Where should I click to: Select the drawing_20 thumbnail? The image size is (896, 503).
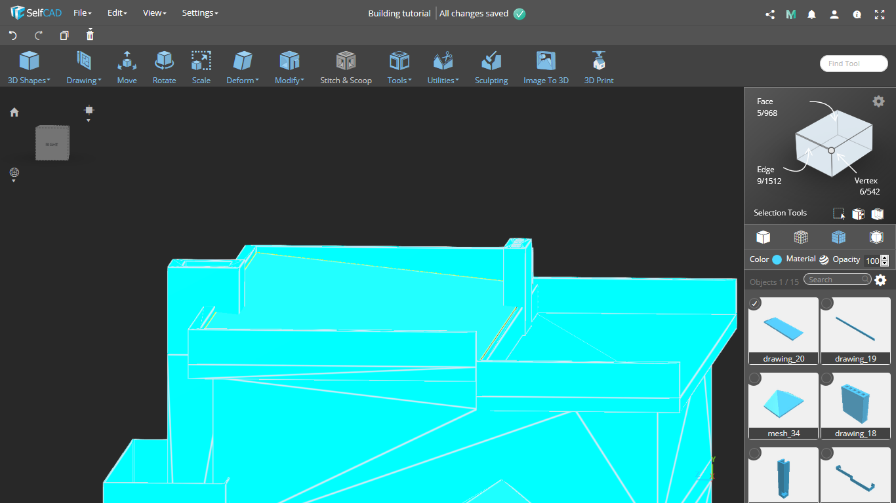(x=783, y=330)
